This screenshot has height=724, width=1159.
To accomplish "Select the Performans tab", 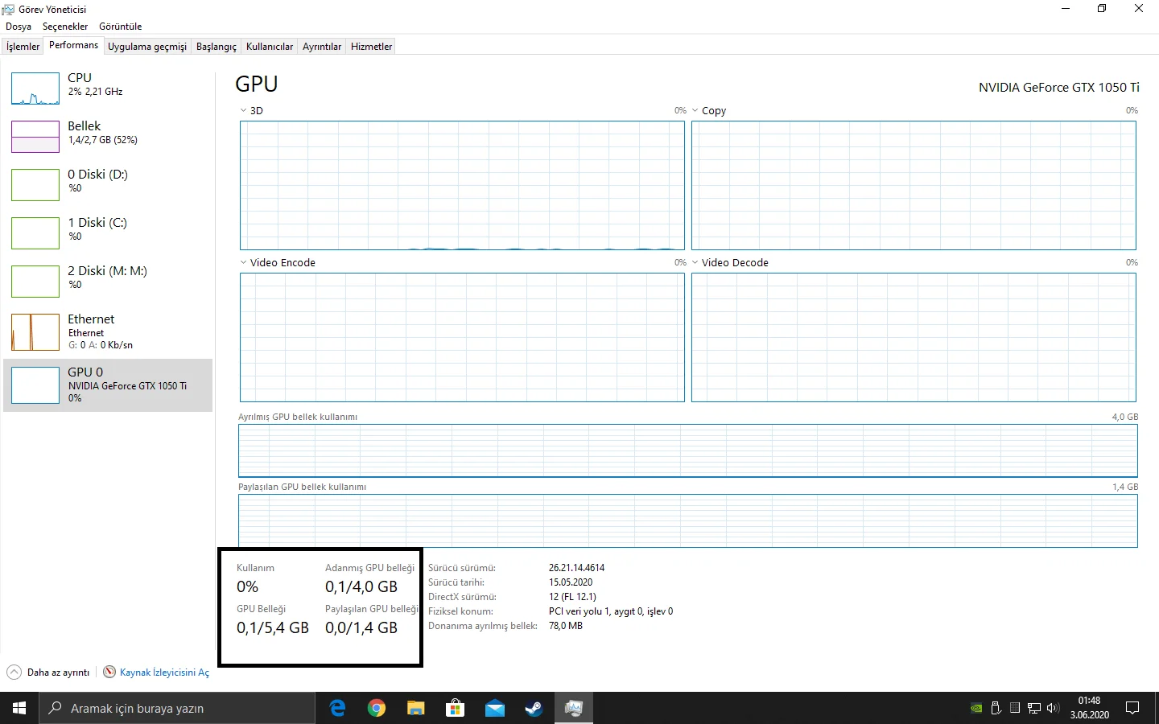I will pyautogui.click(x=73, y=45).
